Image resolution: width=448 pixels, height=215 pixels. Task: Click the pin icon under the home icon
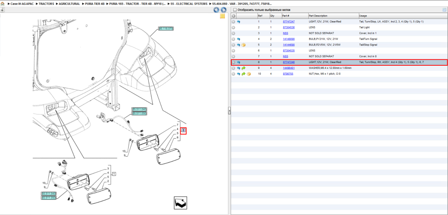pyautogui.click(x=2, y=10)
